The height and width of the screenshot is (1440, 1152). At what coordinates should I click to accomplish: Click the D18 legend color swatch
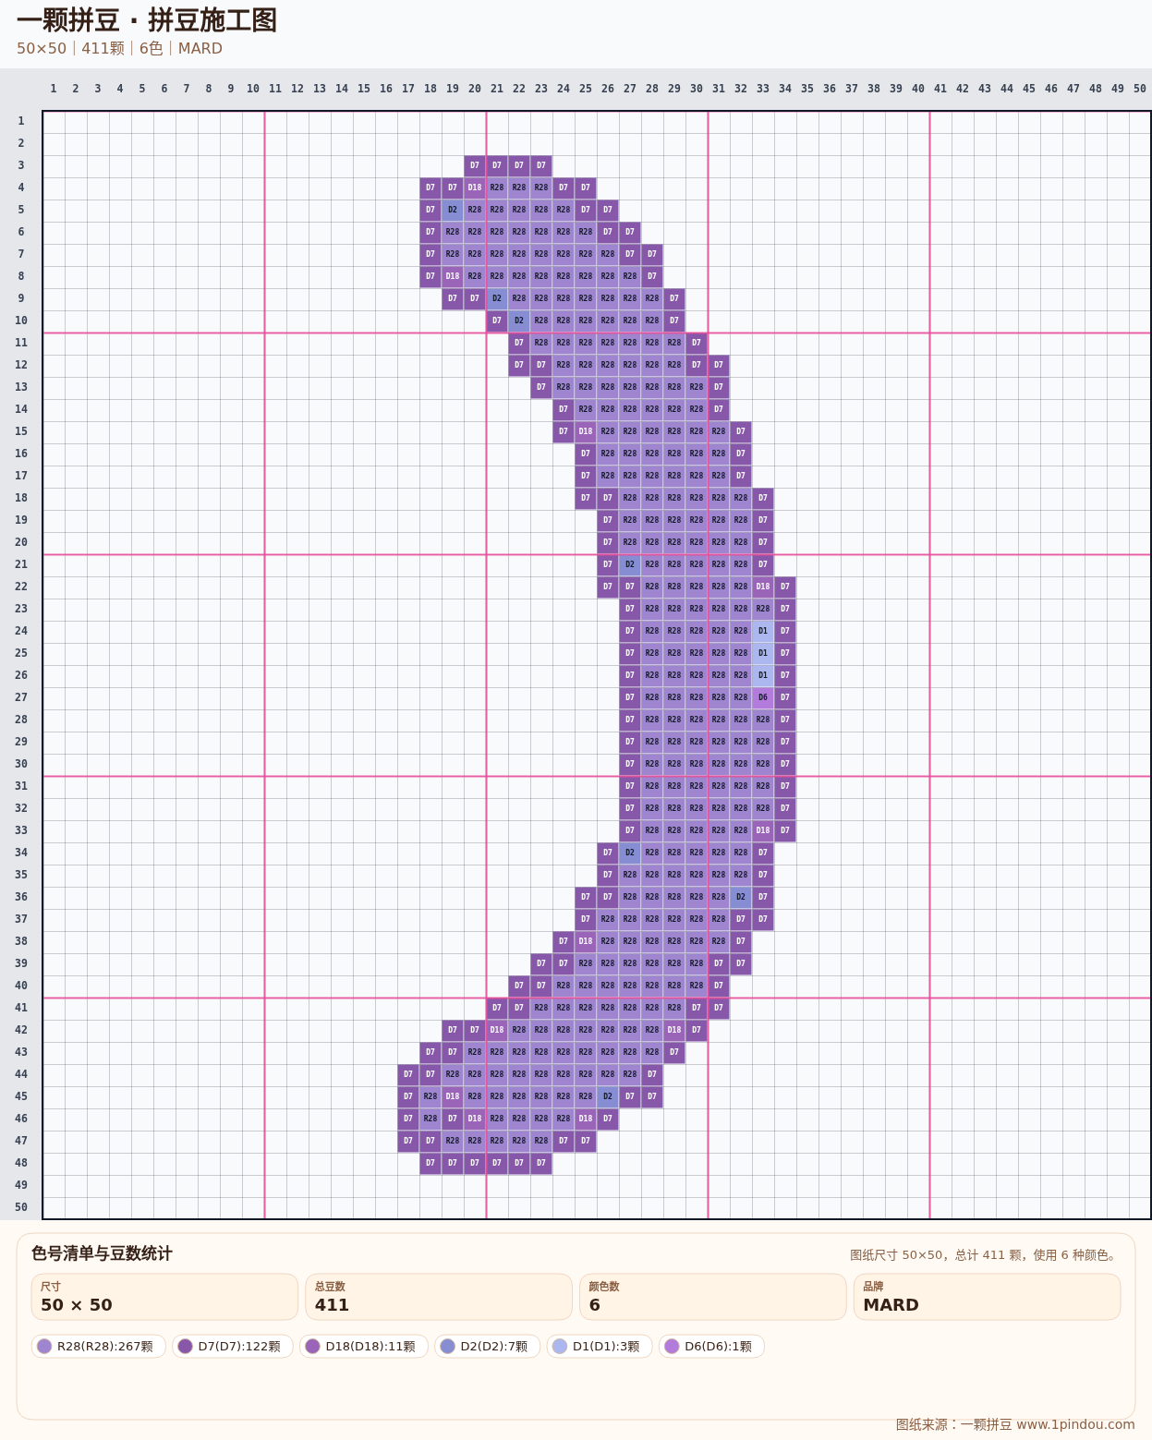(x=312, y=1347)
